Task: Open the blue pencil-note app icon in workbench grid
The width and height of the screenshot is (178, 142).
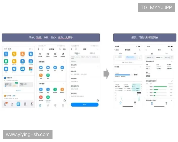Action: tap(31, 54)
